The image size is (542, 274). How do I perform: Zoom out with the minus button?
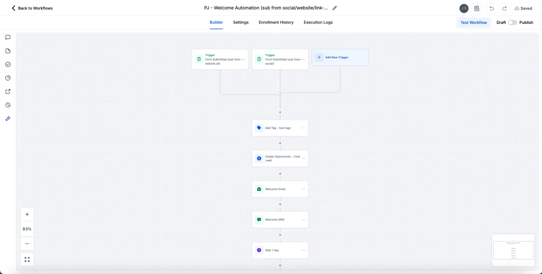click(27, 244)
